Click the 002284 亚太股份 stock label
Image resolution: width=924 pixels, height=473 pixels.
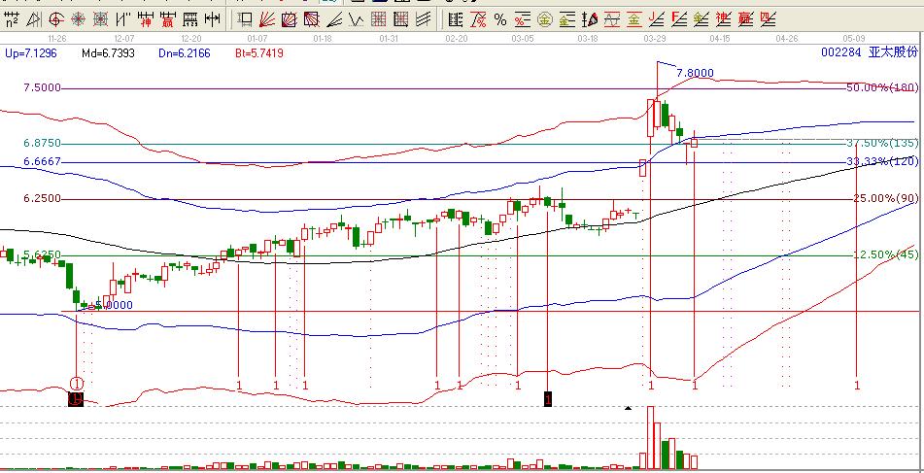coord(863,55)
